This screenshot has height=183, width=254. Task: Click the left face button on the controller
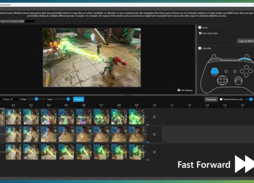pos(242,71)
